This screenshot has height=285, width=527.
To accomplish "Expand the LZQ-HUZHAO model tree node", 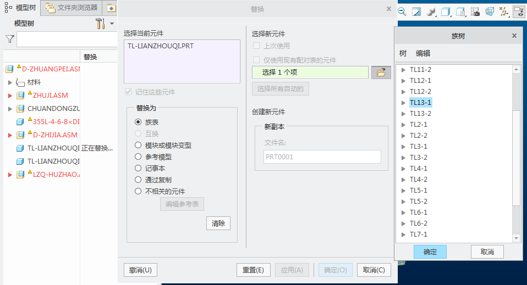I will 10,175.
